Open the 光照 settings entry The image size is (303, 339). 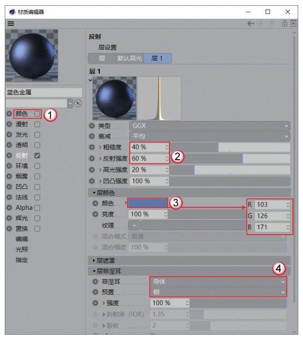tap(21, 249)
